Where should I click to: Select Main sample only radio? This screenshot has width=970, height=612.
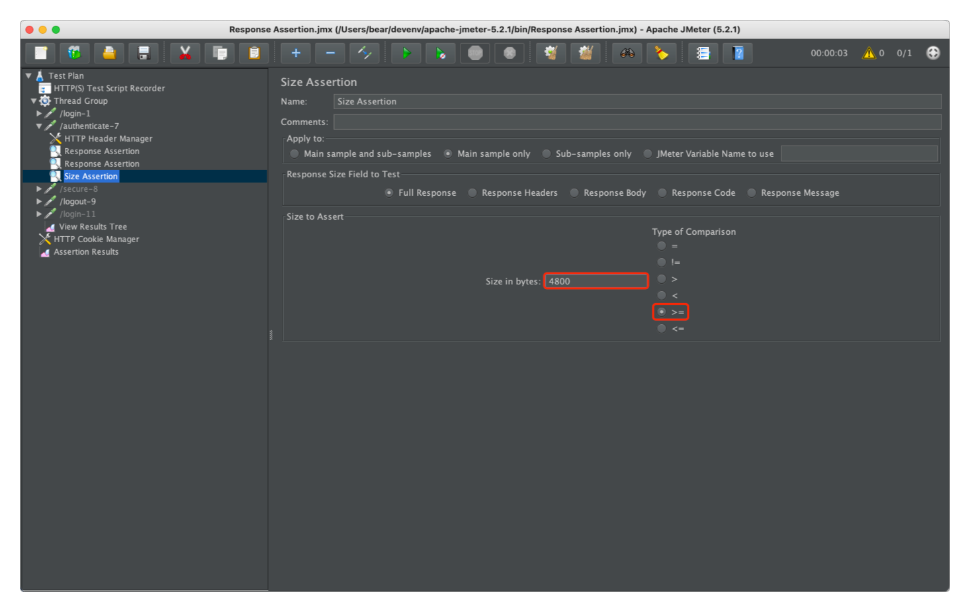(448, 153)
